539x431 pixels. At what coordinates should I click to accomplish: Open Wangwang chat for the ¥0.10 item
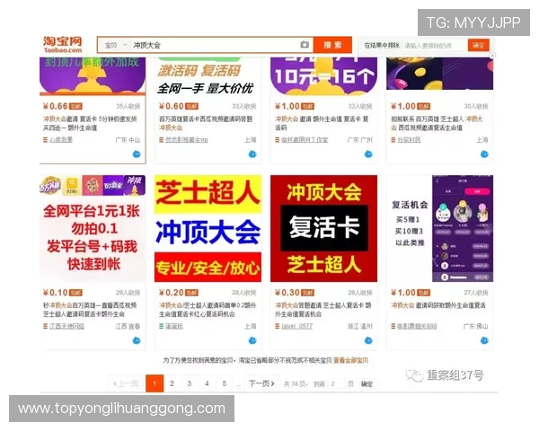click(x=137, y=340)
